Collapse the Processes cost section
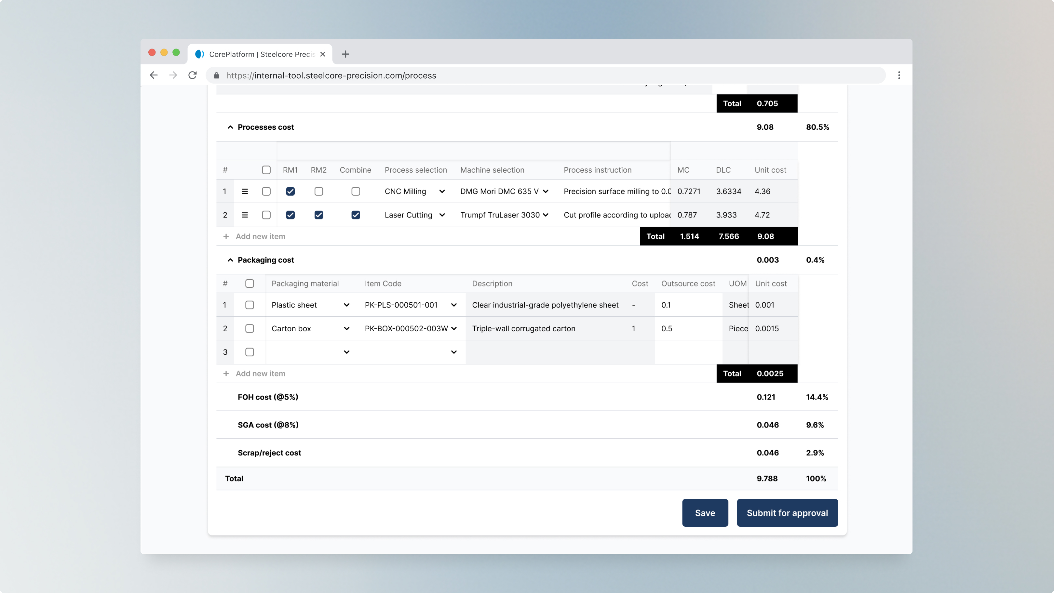The height and width of the screenshot is (593, 1054). (x=230, y=127)
